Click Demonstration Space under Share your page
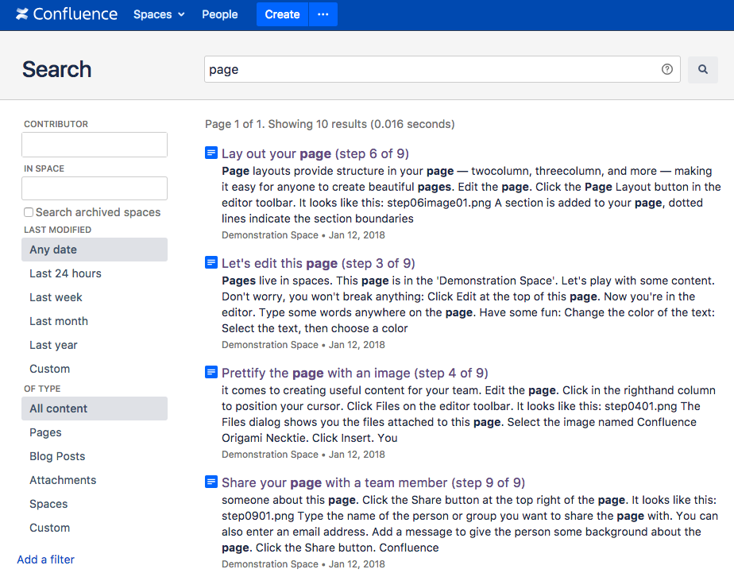734x577 pixels. tap(269, 564)
